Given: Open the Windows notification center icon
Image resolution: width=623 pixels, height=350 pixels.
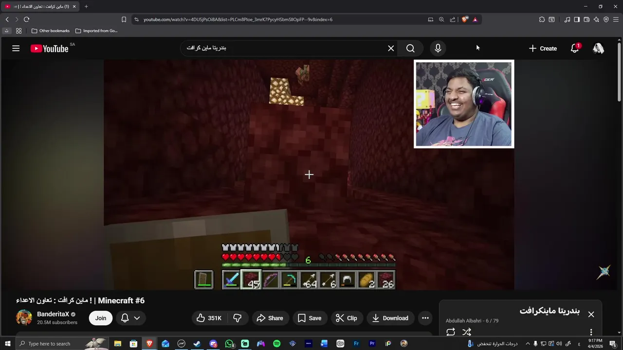Looking at the screenshot, I should pos(613,344).
